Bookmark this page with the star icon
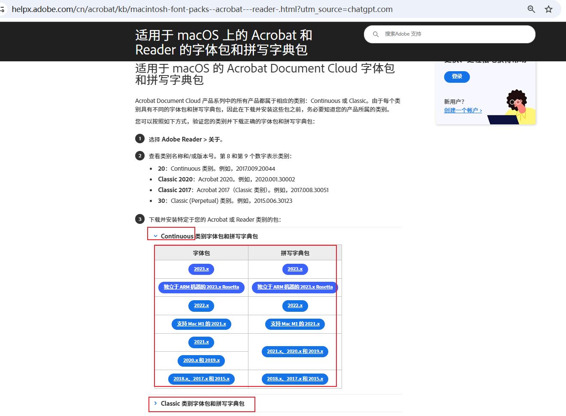The width and height of the screenshot is (566, 416). click(x=548, y=9)
